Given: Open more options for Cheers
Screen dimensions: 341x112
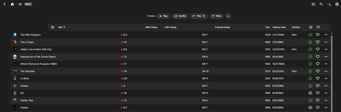Looking at the screenshot, I should (x=326, y=86).
